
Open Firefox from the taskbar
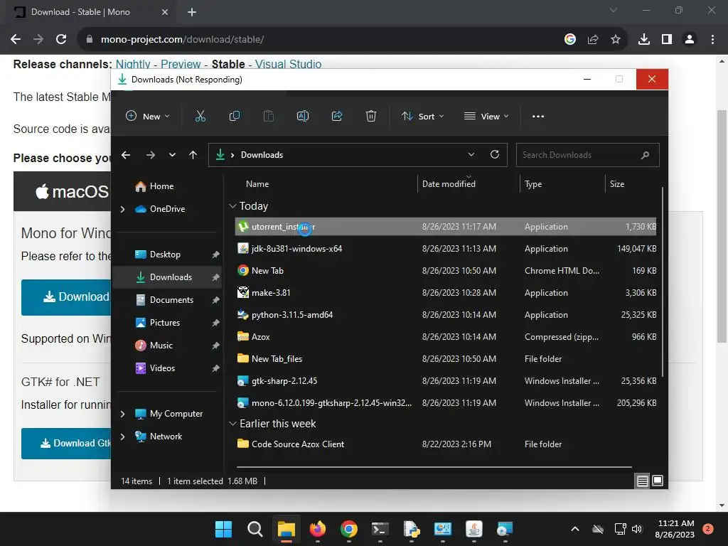318,529
